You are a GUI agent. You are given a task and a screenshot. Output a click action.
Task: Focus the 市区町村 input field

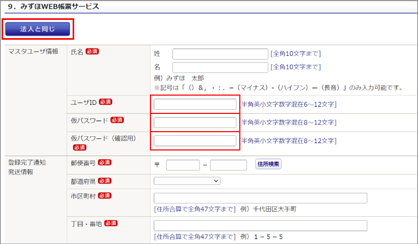(x=260, y=198)
